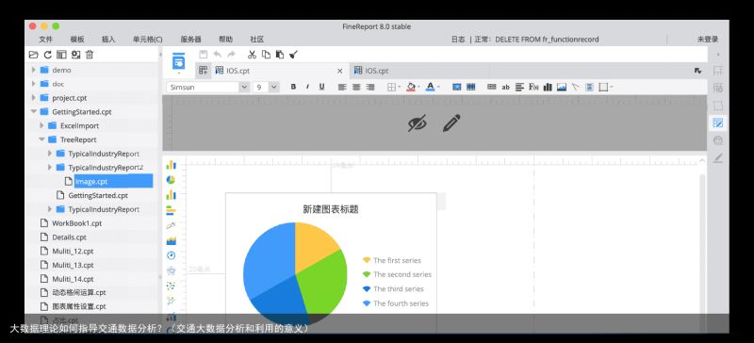Toggle Bold formatting
Viewport: 754px width, 343px height.
coord(293,87)
